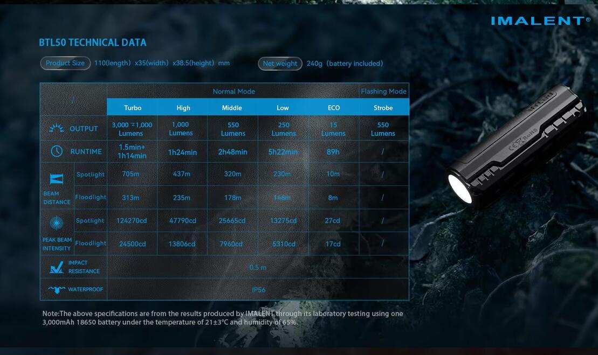This screenshot has width=598, height=355.
Task: Click the IMALENT brand logo
Action: (540, 20)
